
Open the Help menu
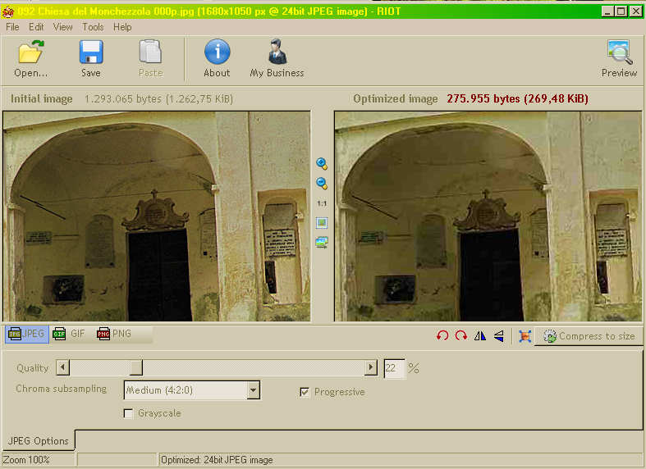(x=122, y=27)
